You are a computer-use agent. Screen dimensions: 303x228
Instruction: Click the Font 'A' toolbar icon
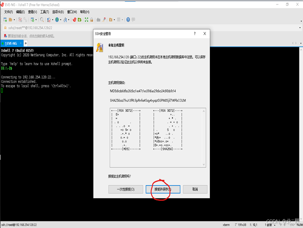coord(65,20)
